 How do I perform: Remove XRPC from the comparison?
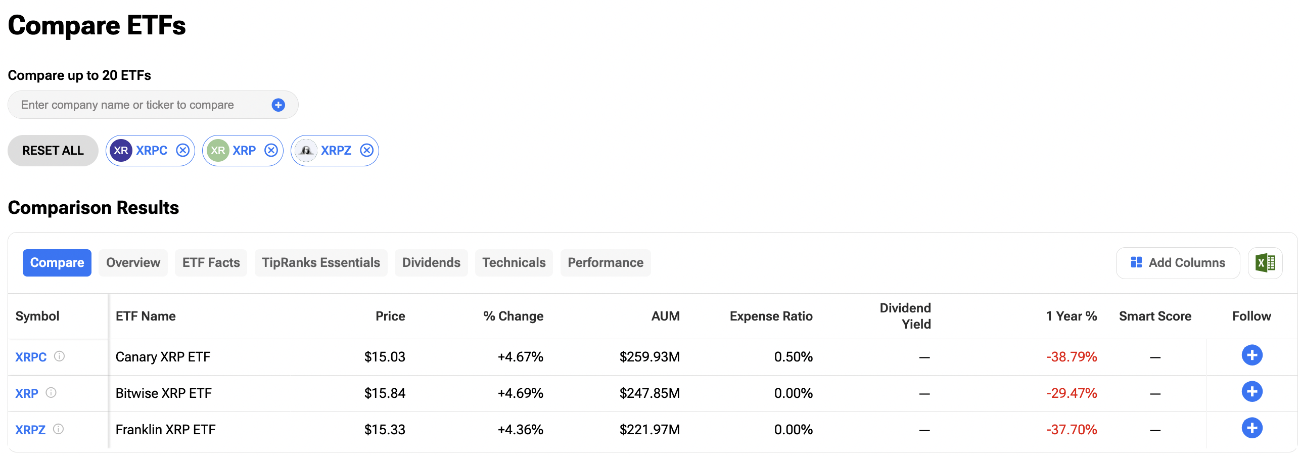[x=183, y=150]
